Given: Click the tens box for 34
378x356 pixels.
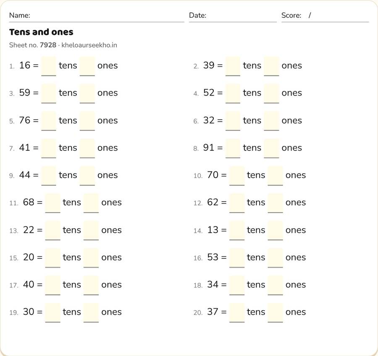Looking at the screenshot, I should (237, 285).
